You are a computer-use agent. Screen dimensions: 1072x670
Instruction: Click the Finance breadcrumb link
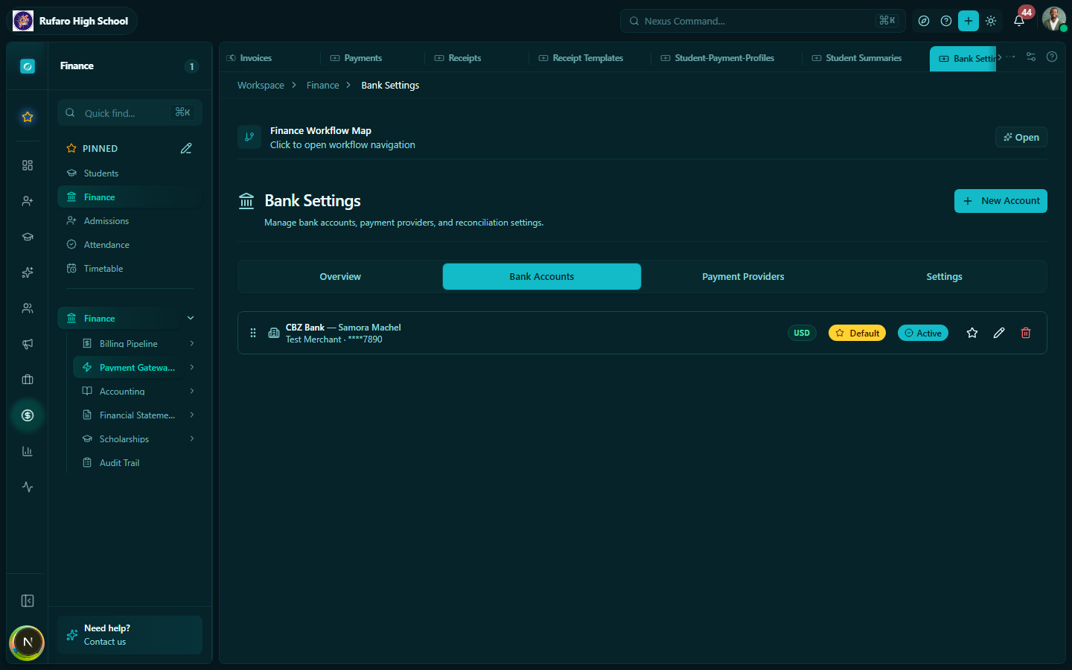click(322, 86)
